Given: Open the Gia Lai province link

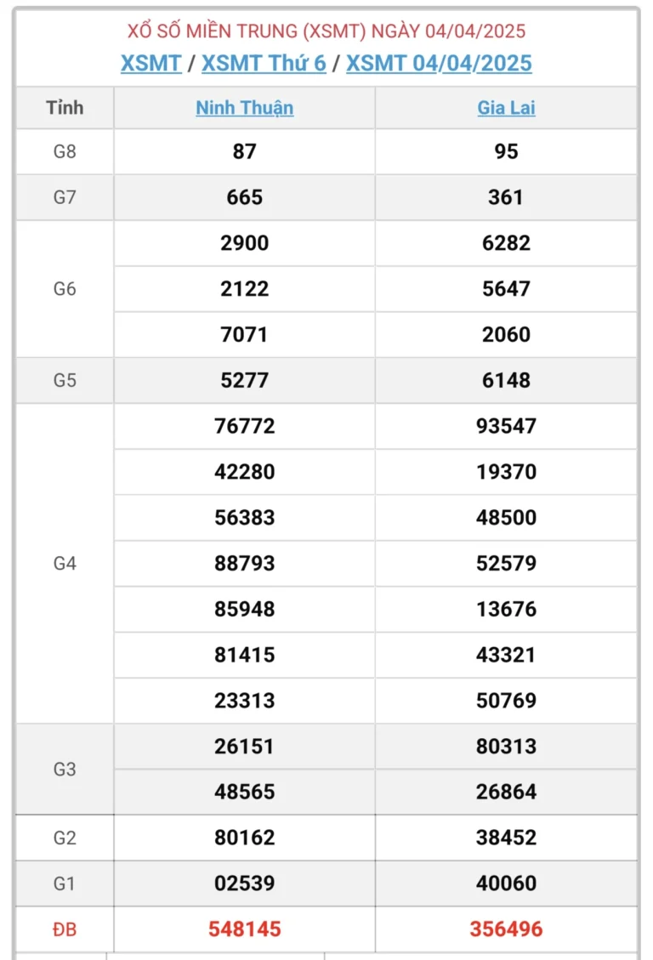Looking at the screenshot, I should [506, 108].
